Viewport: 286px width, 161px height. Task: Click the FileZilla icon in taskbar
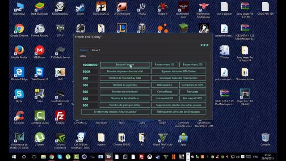click(x=141, y=157)
